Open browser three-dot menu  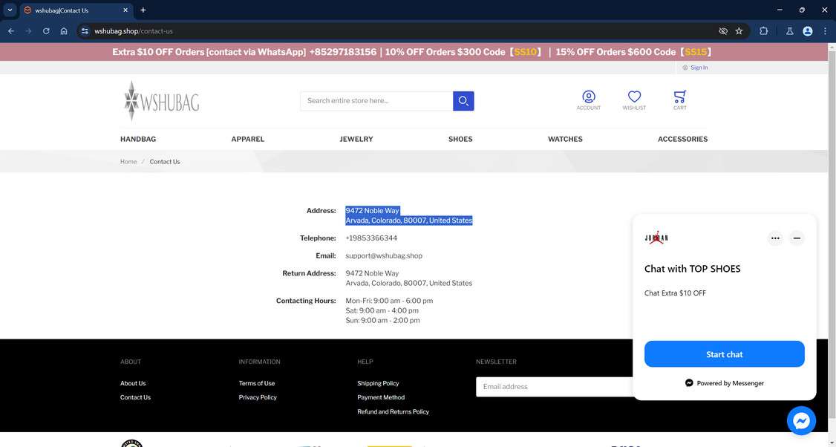coord(825,31)
